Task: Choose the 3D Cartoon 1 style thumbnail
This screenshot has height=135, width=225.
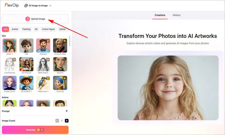Action: [x=26, y=83]
